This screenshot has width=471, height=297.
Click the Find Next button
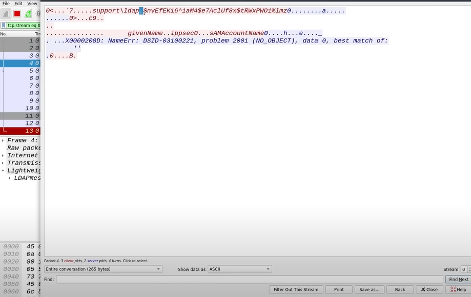coord(458,279)
